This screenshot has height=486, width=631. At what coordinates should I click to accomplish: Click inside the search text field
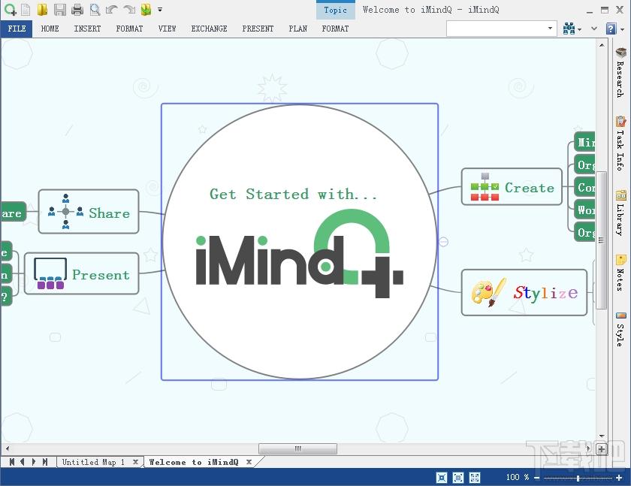tap(496, 29)
